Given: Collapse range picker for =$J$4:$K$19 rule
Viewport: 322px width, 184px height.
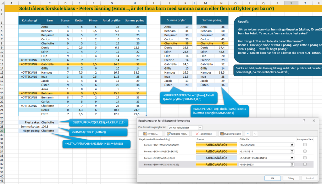Looking at the screenshot, I should pos(292,151).
